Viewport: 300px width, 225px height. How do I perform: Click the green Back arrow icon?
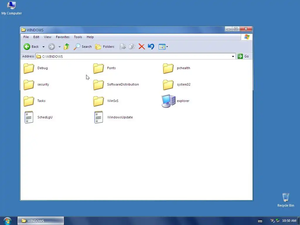(27, 47)
